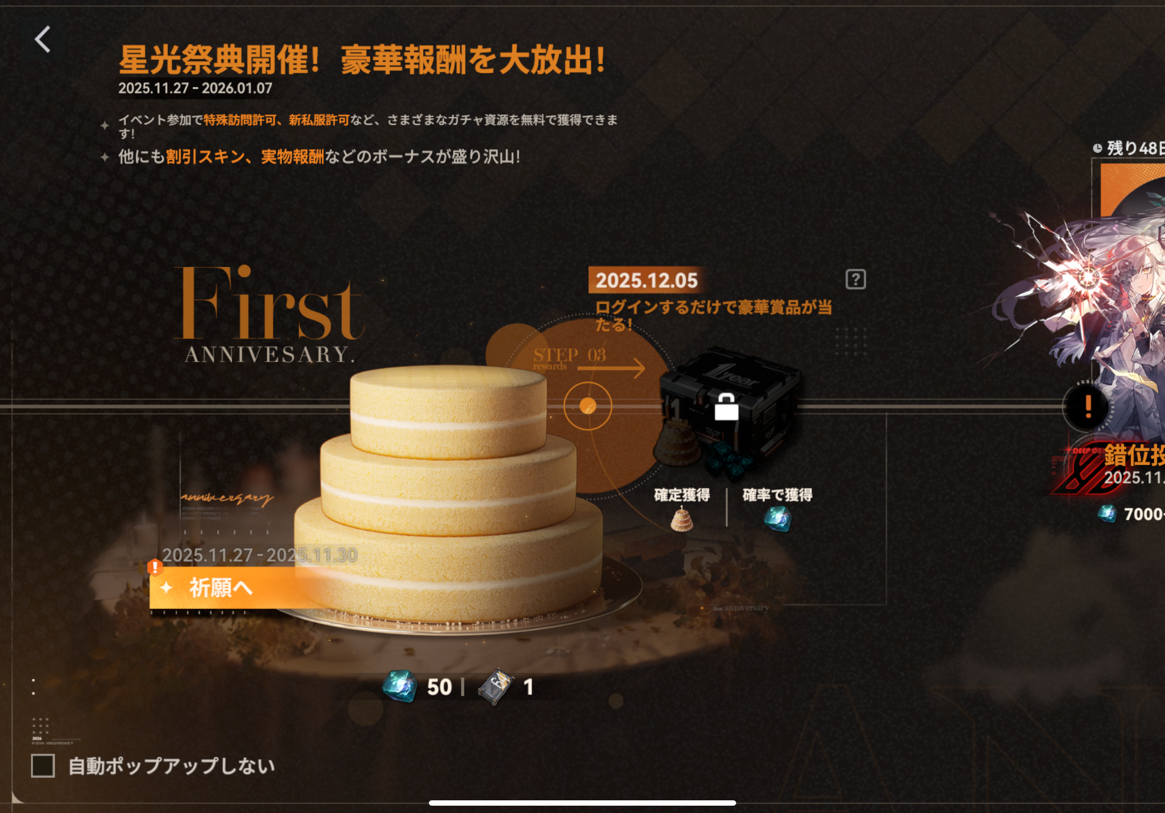
Task: Open the exclamation alert on character banner
Action: 1088,406
